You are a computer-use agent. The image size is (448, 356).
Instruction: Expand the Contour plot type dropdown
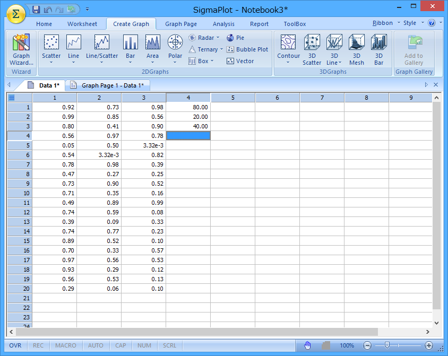(x=288, y=63)
